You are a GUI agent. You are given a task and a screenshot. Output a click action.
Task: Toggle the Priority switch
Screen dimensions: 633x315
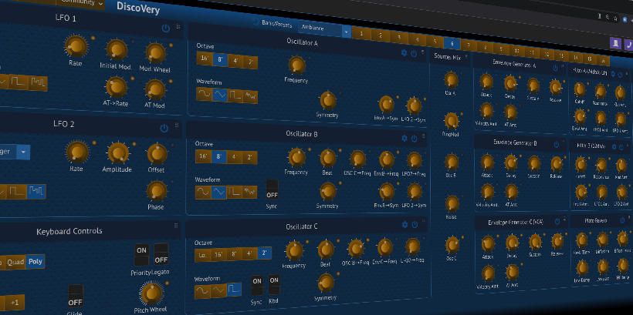142,255
